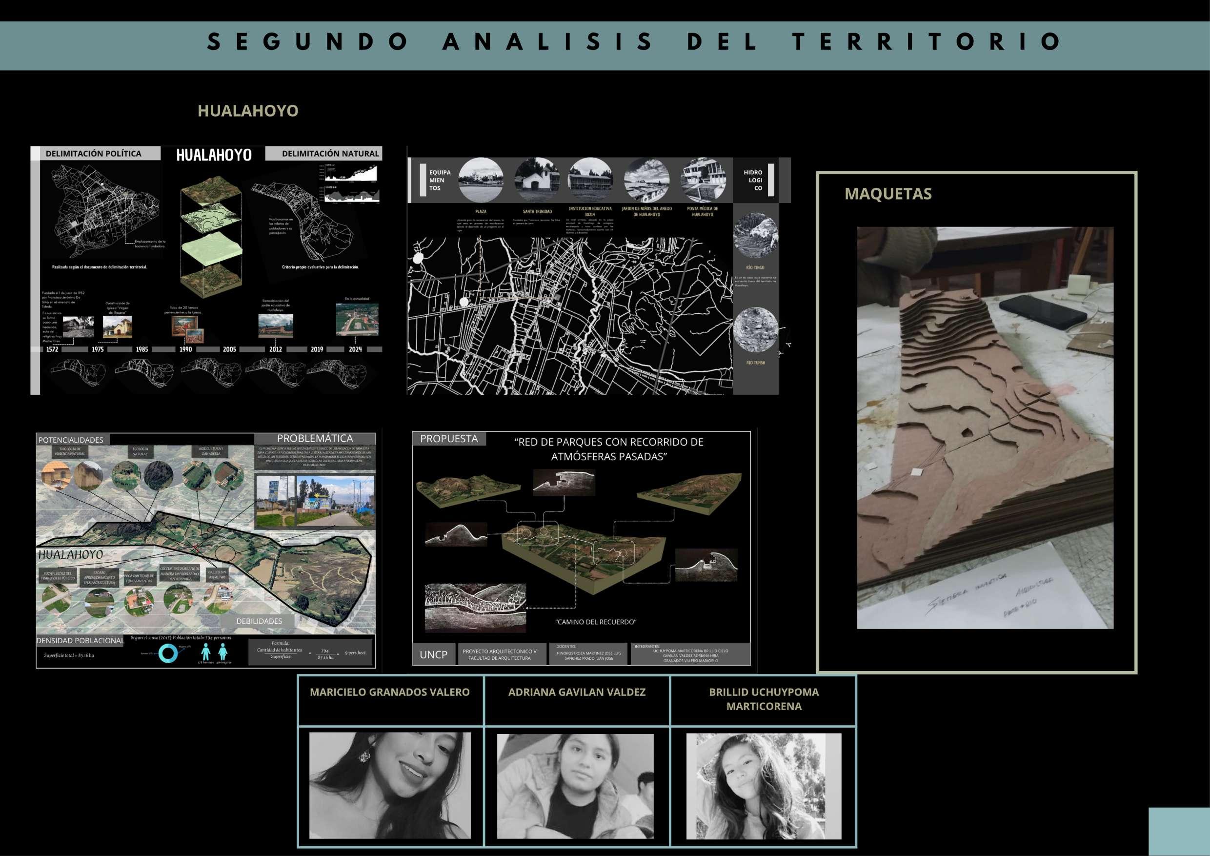Viewport: 1210px width, 856px height.
Task: Click the UNCP box
Action: [433, 654]
